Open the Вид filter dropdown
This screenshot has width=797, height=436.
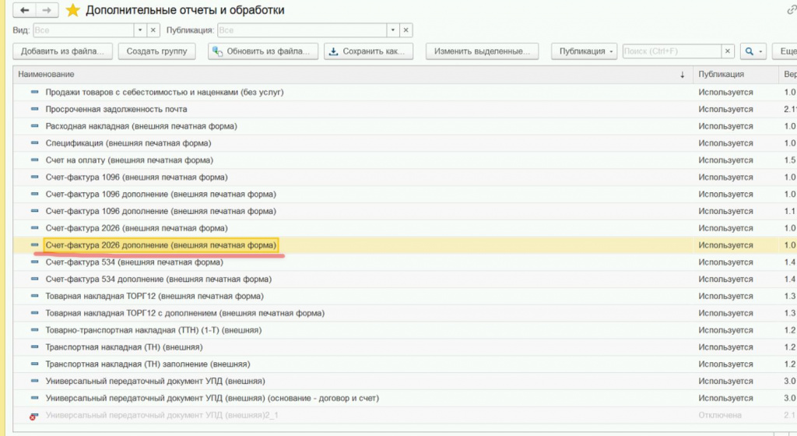(x=141, y=30)
